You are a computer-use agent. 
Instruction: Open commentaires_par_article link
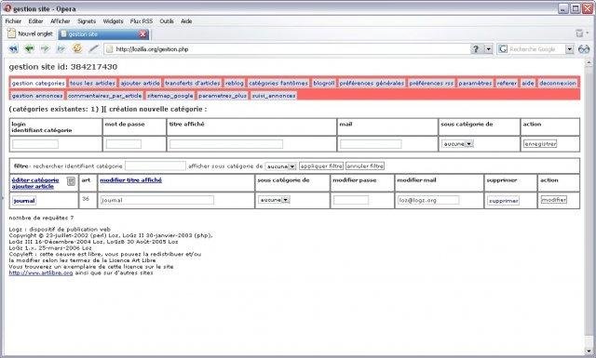pyautogui.click(x=104, y=96)
